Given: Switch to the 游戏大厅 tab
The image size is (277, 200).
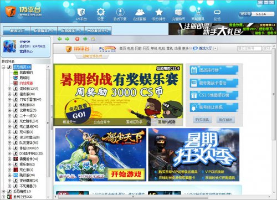Looking at the screenshot, I should (x=17, y=30).
